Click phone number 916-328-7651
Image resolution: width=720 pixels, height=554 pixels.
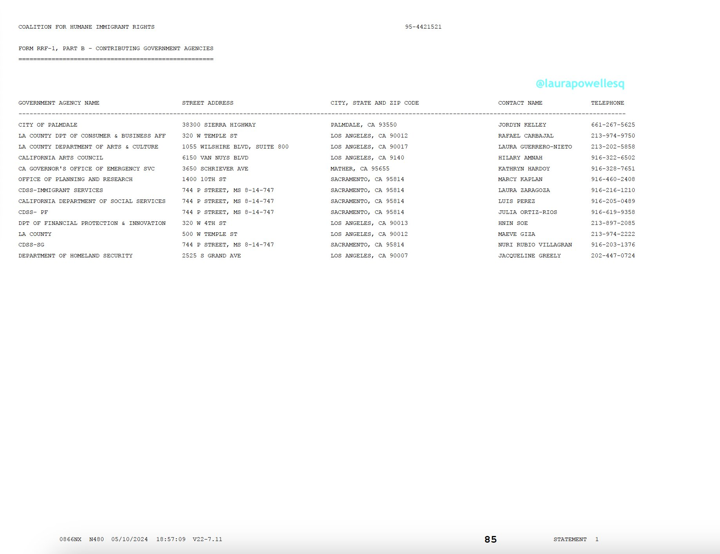tap(613, 169)
